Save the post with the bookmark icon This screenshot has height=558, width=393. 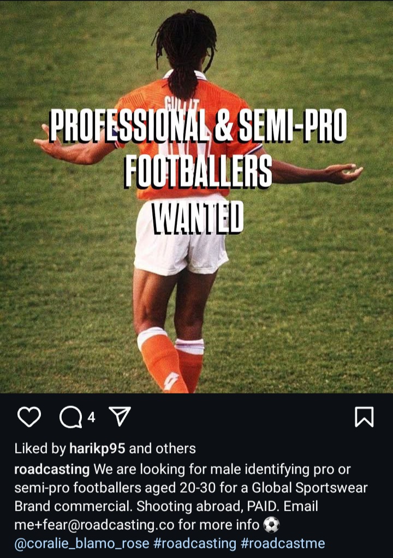[364, 416]
